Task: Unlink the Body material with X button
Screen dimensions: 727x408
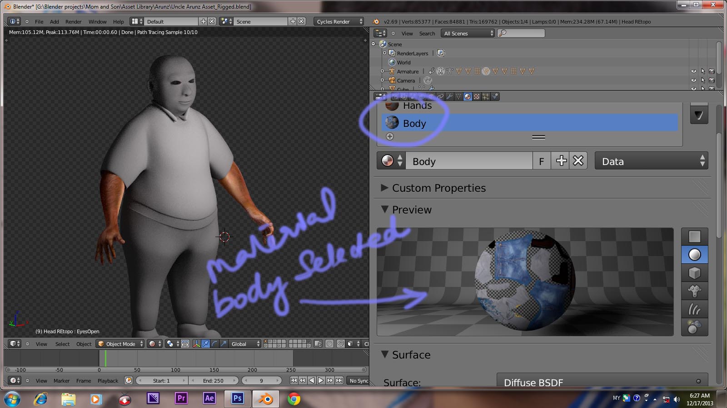Action: tap(578, 161)
